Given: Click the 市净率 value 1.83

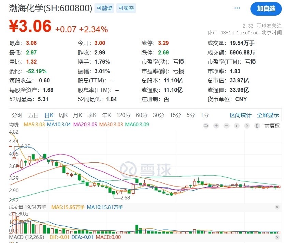Looking at the screenshot, I should point(235,71).
